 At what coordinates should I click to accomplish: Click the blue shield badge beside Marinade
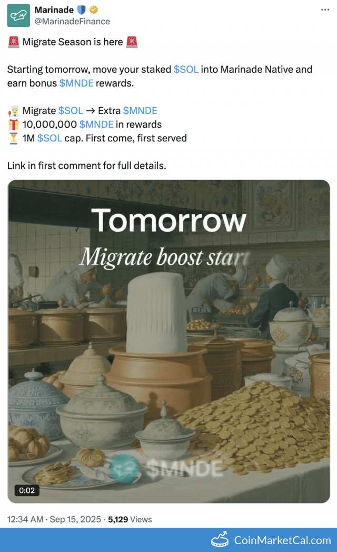(x=81, y=10)
